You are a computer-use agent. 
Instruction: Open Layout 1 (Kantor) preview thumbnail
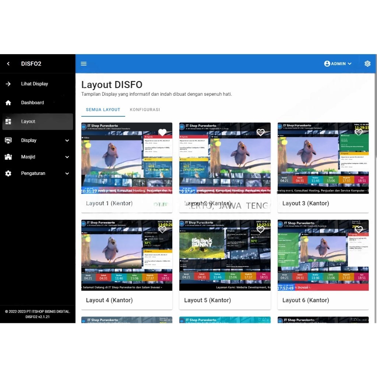pyautogui.click(x=127, y=158)
